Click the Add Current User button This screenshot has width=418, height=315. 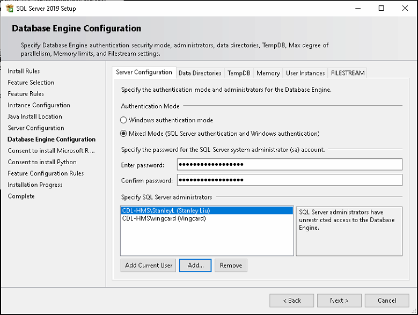point(148,266)
